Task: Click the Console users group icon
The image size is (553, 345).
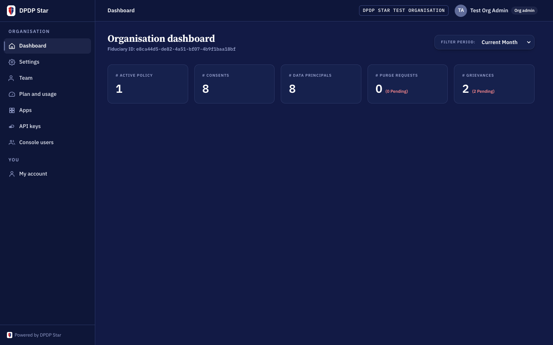Action: (x=12, y=143)
